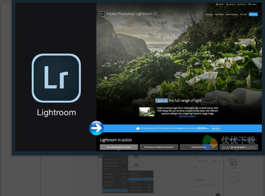Play the HDR Merge video thumbnail

(147, 112)
